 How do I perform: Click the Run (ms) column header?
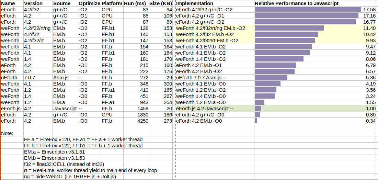[136, 3]
